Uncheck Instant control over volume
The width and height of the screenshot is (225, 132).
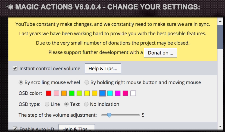click(x=15, y=68)
